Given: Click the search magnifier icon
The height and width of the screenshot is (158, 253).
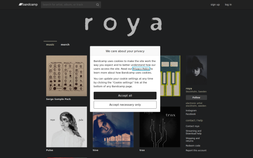Looking at the screenshot, I should point(97,5).
